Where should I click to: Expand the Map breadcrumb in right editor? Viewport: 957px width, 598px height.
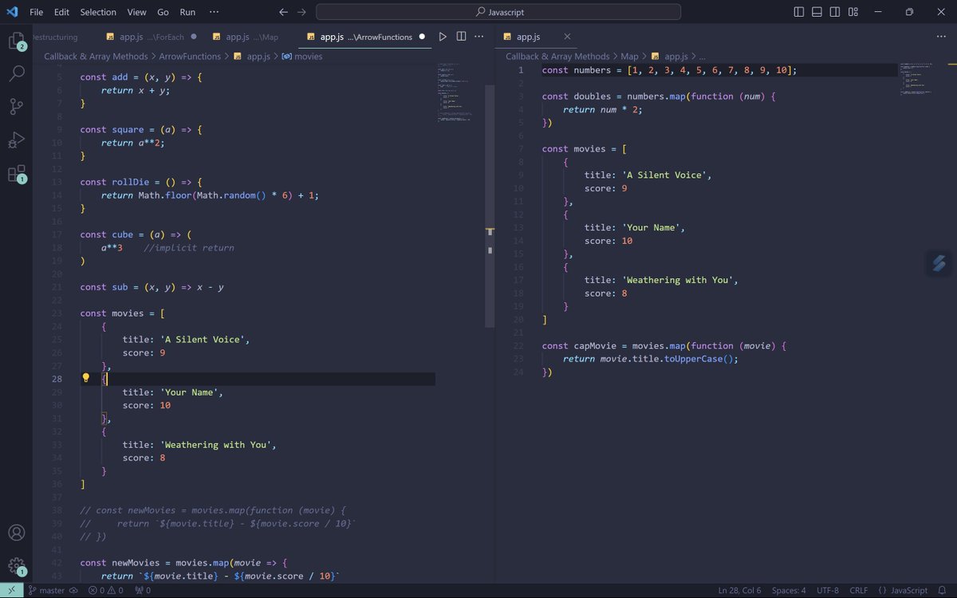coord(629,57)
